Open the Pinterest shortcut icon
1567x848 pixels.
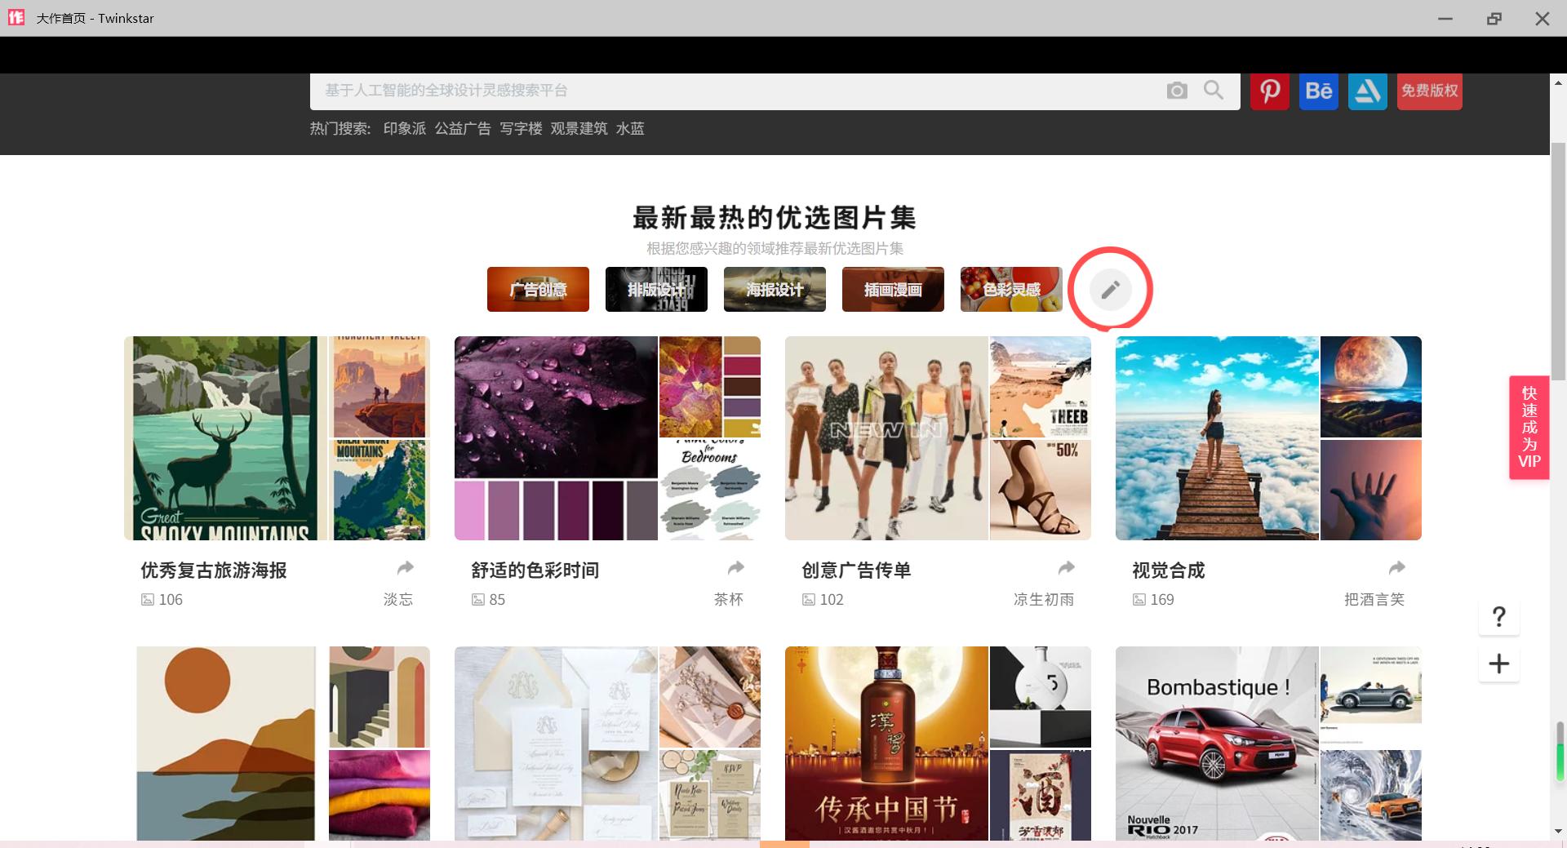point(1270,91)
